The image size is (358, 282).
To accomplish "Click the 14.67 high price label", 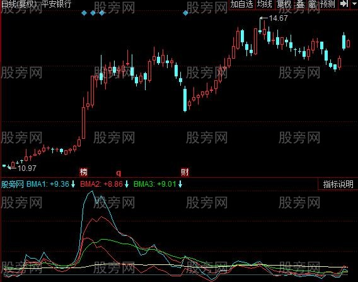I will click(x=279, y=18).
